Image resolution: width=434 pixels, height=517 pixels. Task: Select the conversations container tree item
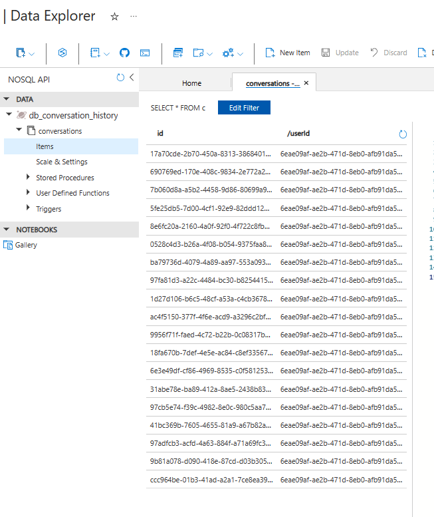tap(60, 131)
